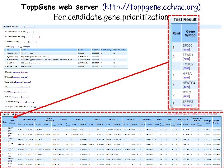Open second bracketed link beside '5 Domain'
Screen dimensions: 224x168
[25, 72]
